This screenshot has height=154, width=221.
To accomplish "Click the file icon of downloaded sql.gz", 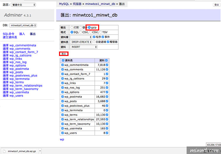I will tap(4, 151).
